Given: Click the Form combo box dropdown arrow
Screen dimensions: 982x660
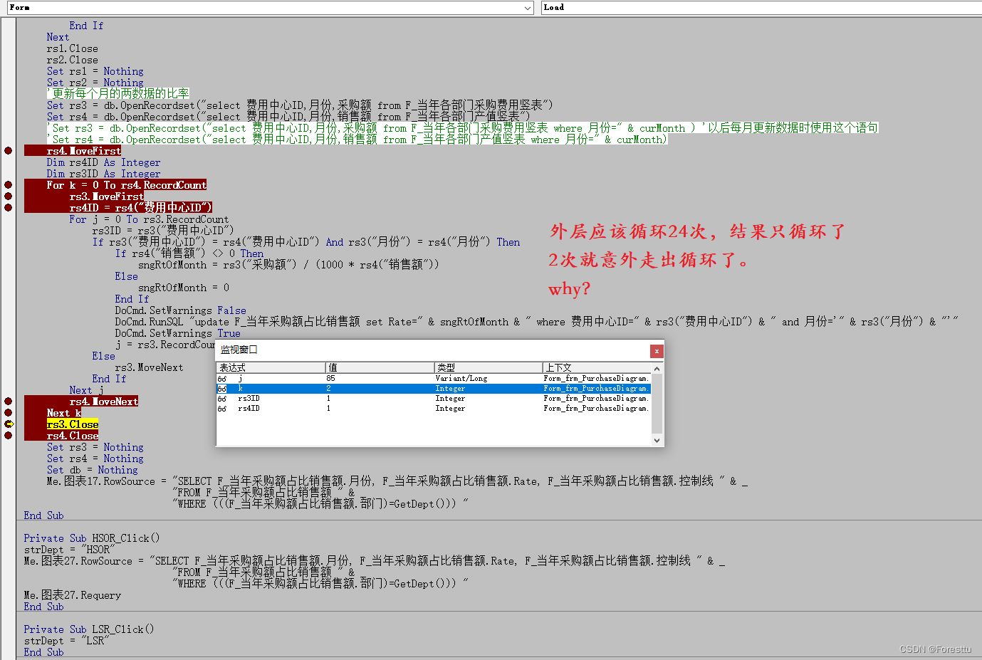Looking at the screenshot, I should (526, 7).
